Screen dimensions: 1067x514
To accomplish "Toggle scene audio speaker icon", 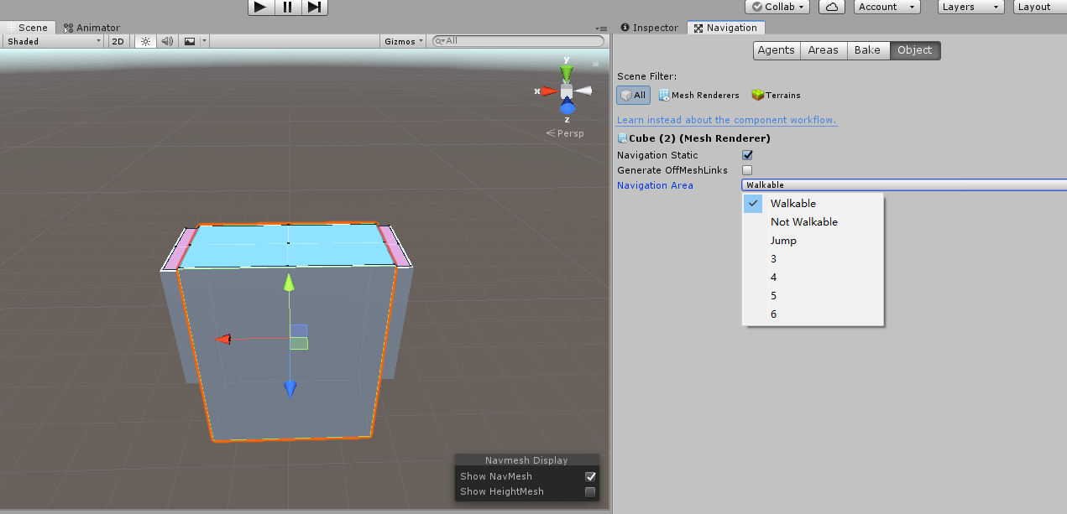I will coord(166,41).
